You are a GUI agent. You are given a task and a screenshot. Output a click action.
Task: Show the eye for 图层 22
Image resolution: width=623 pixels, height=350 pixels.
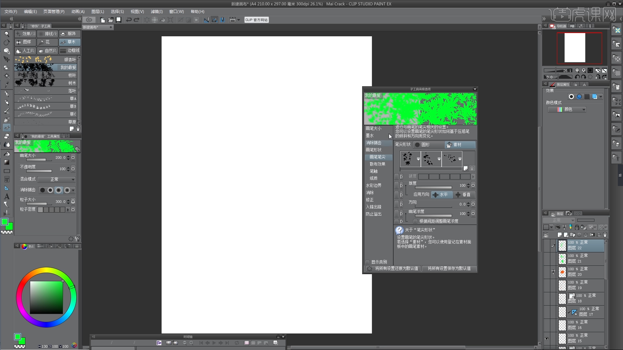[546, 246]
